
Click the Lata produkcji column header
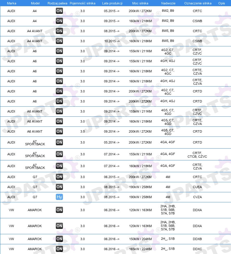[112, 3]
